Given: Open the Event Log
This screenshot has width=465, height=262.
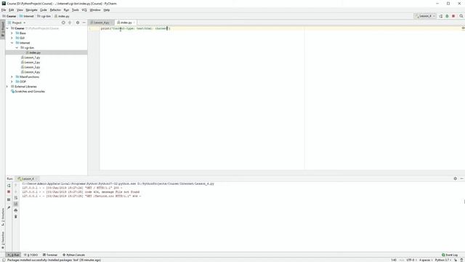Looking at the screenshot, I should (450, 255).
